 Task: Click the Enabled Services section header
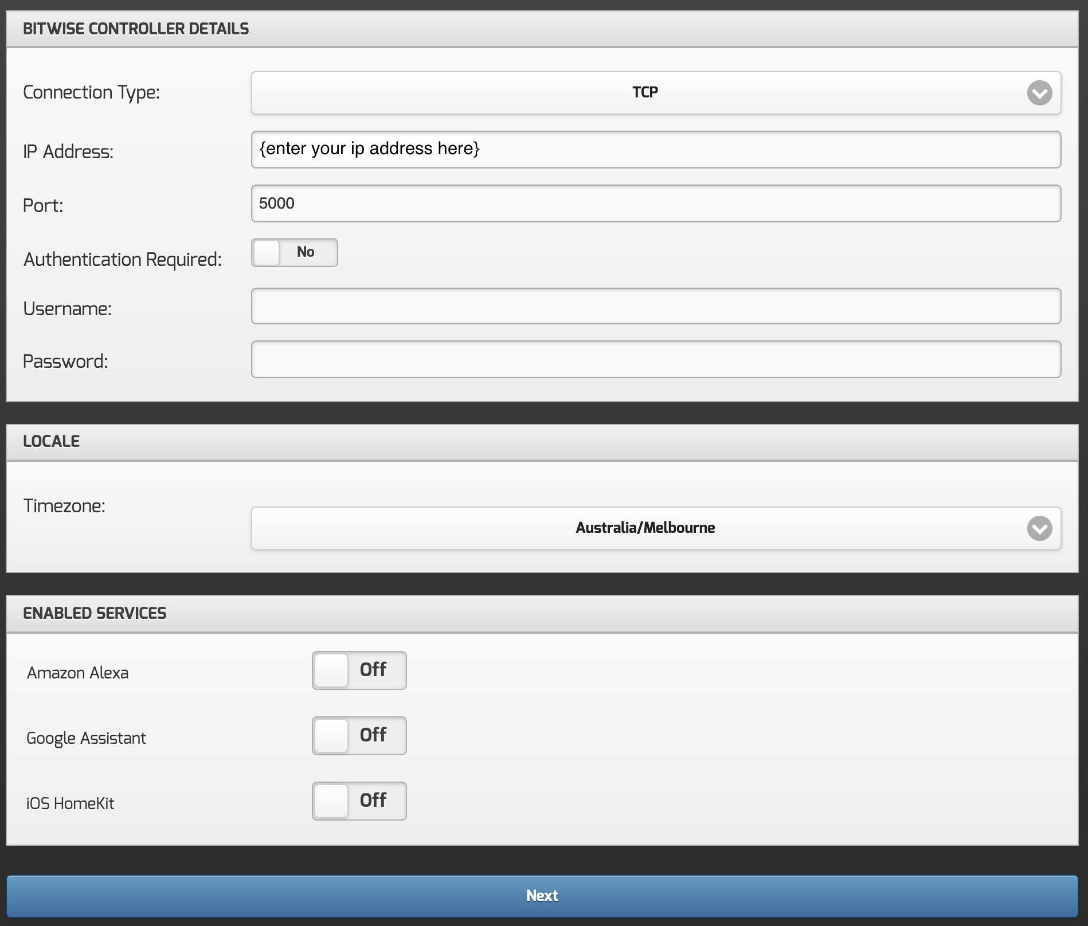pyautogui.click(x=95, y=613)
